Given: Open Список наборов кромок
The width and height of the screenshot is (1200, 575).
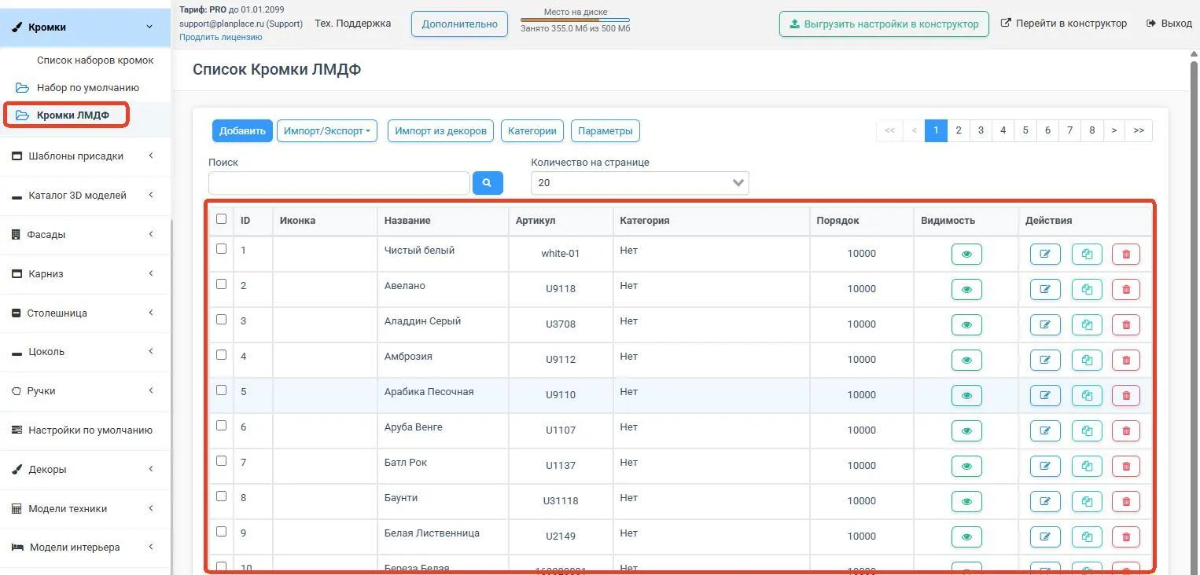Looking at the screenshot, I should 95,60.
